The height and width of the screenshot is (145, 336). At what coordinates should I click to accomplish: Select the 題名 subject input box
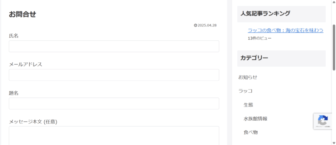[x=114, y=103]
